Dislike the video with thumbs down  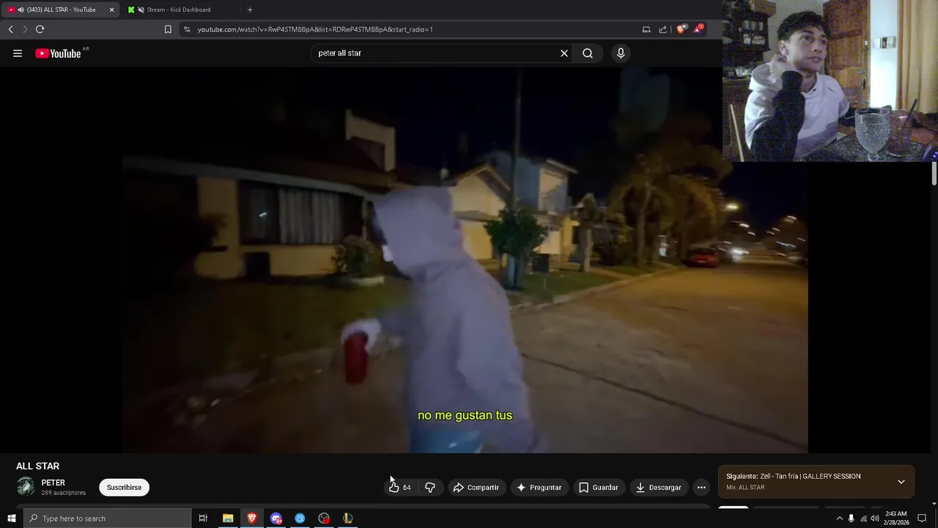pos(430,488)
